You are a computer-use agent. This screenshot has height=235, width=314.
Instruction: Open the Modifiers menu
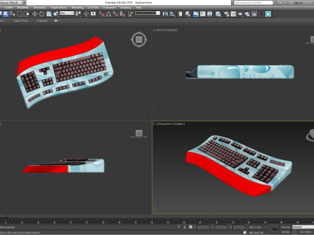pos(23,8)
